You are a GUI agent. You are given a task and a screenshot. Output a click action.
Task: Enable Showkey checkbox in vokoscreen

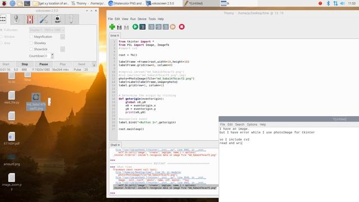click(31, 43)
